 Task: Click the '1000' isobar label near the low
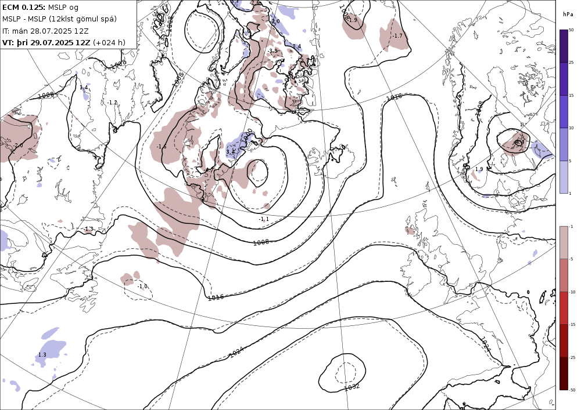click(x=248, y=136)
